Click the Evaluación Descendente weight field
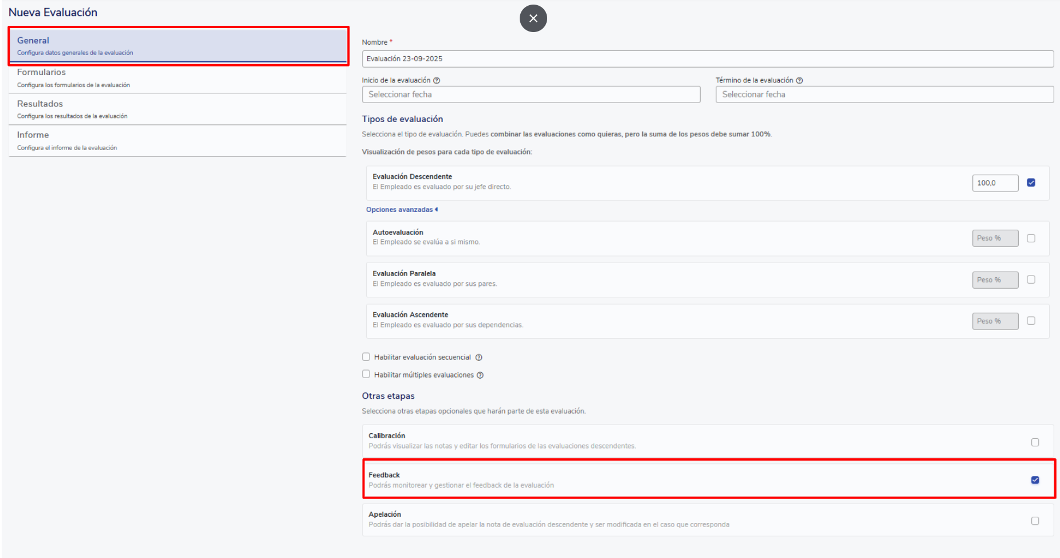The width and height of the screenshot is (1060, 558). pos(995,183)
